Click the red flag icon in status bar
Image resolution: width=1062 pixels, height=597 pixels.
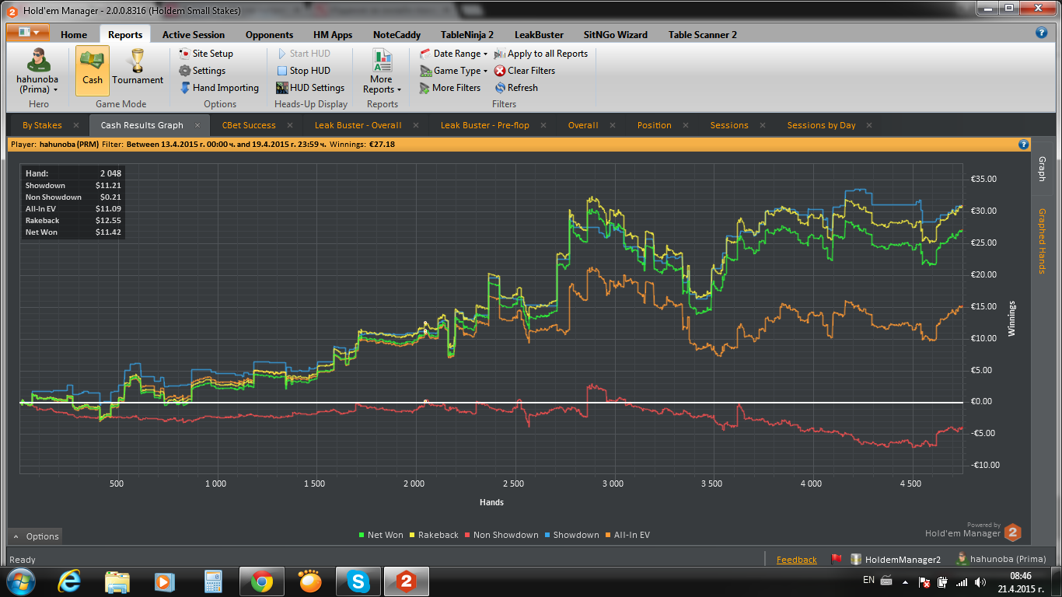pos(837,559)
